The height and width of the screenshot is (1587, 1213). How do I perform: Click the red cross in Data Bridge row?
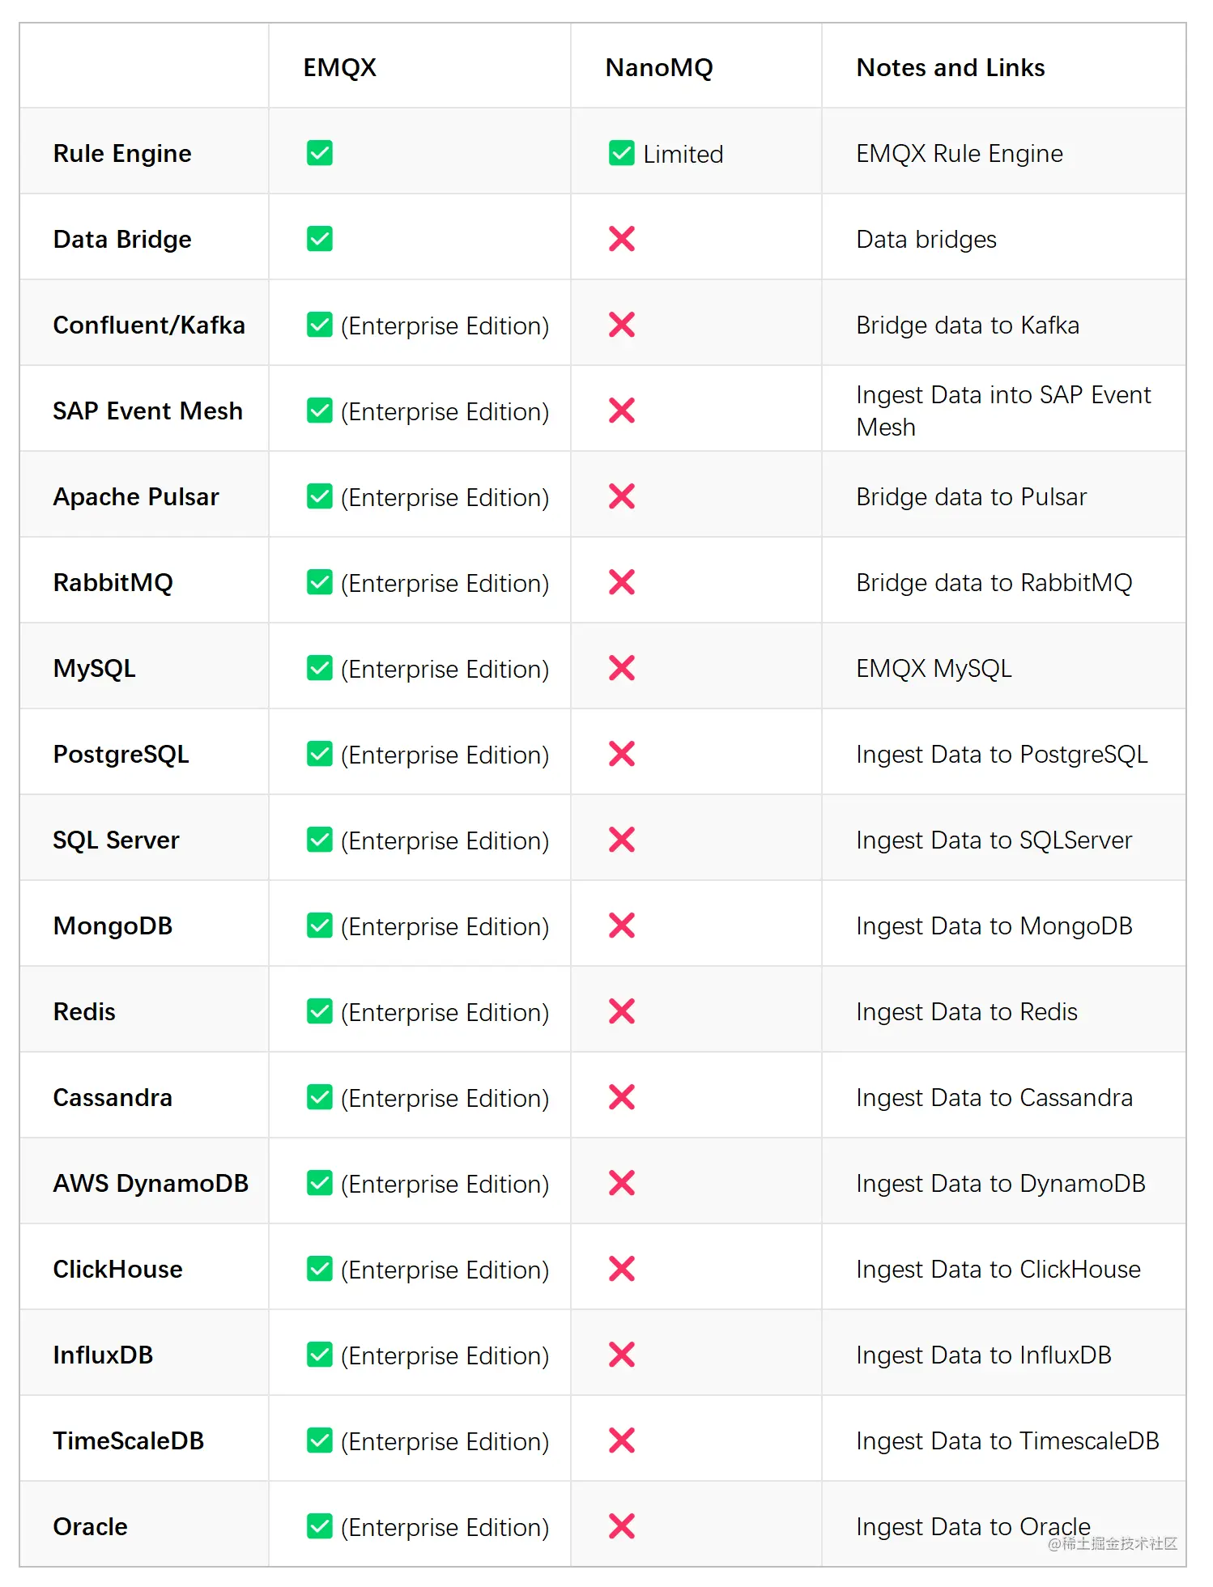(x=622, y=239)
